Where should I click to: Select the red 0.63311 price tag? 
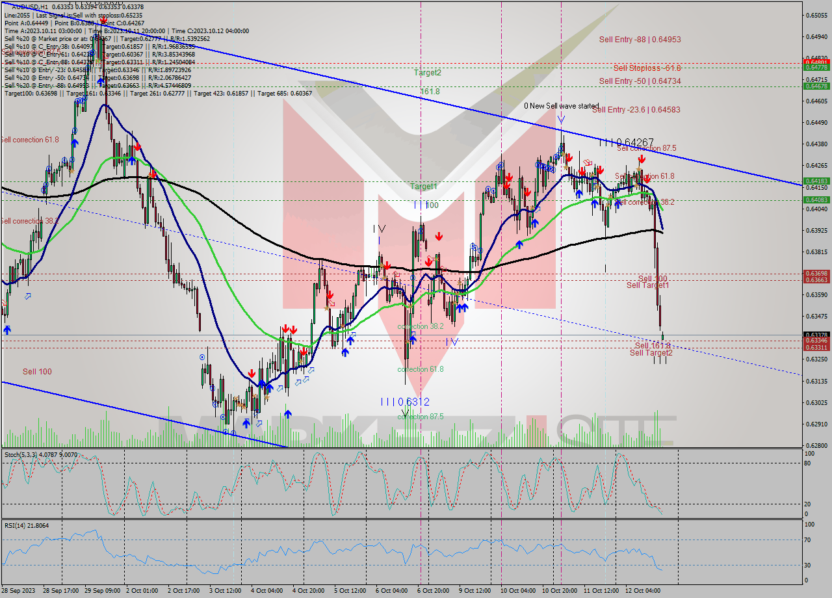(816, 347)
